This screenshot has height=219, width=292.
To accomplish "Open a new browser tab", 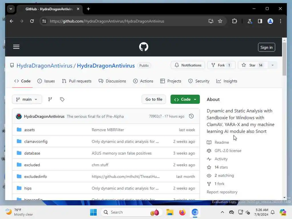I will (88, 9).
